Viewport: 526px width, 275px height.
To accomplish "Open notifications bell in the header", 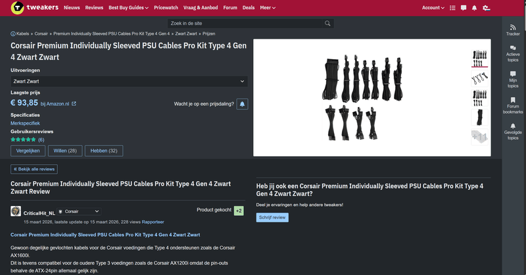I will click(x=474, y=8).
